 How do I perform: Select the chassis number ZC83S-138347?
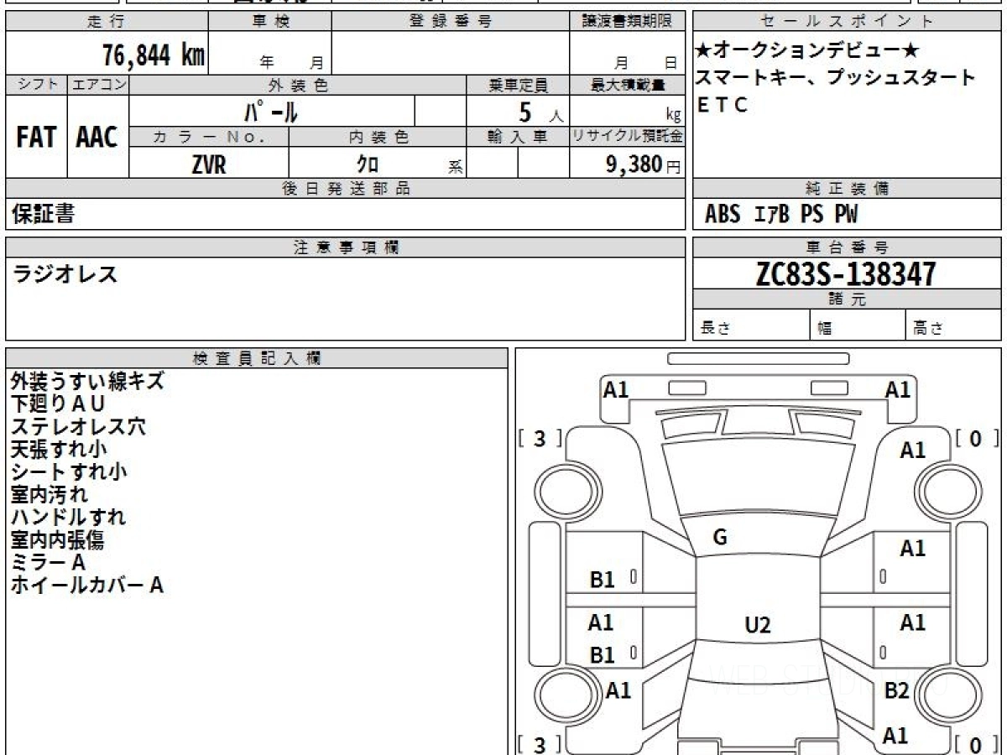tap(846, 273)
